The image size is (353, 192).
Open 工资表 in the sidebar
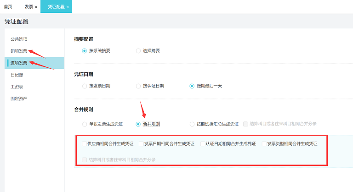(17, 87)
